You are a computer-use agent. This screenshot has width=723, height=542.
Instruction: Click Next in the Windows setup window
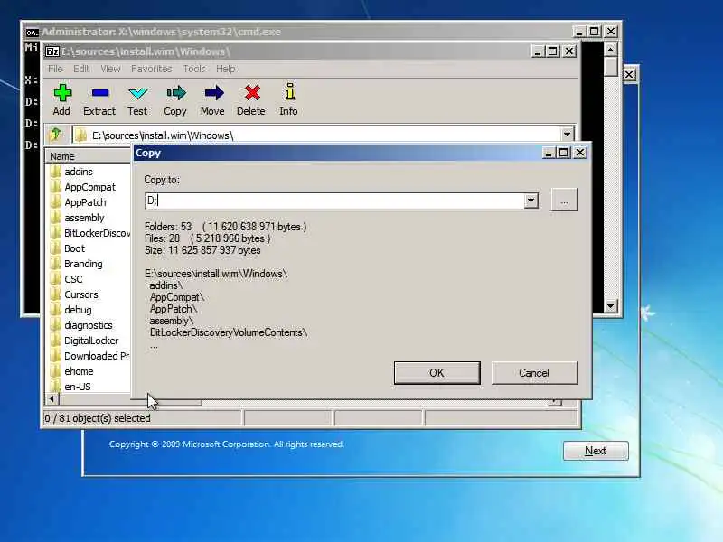(x=596, y=451)
